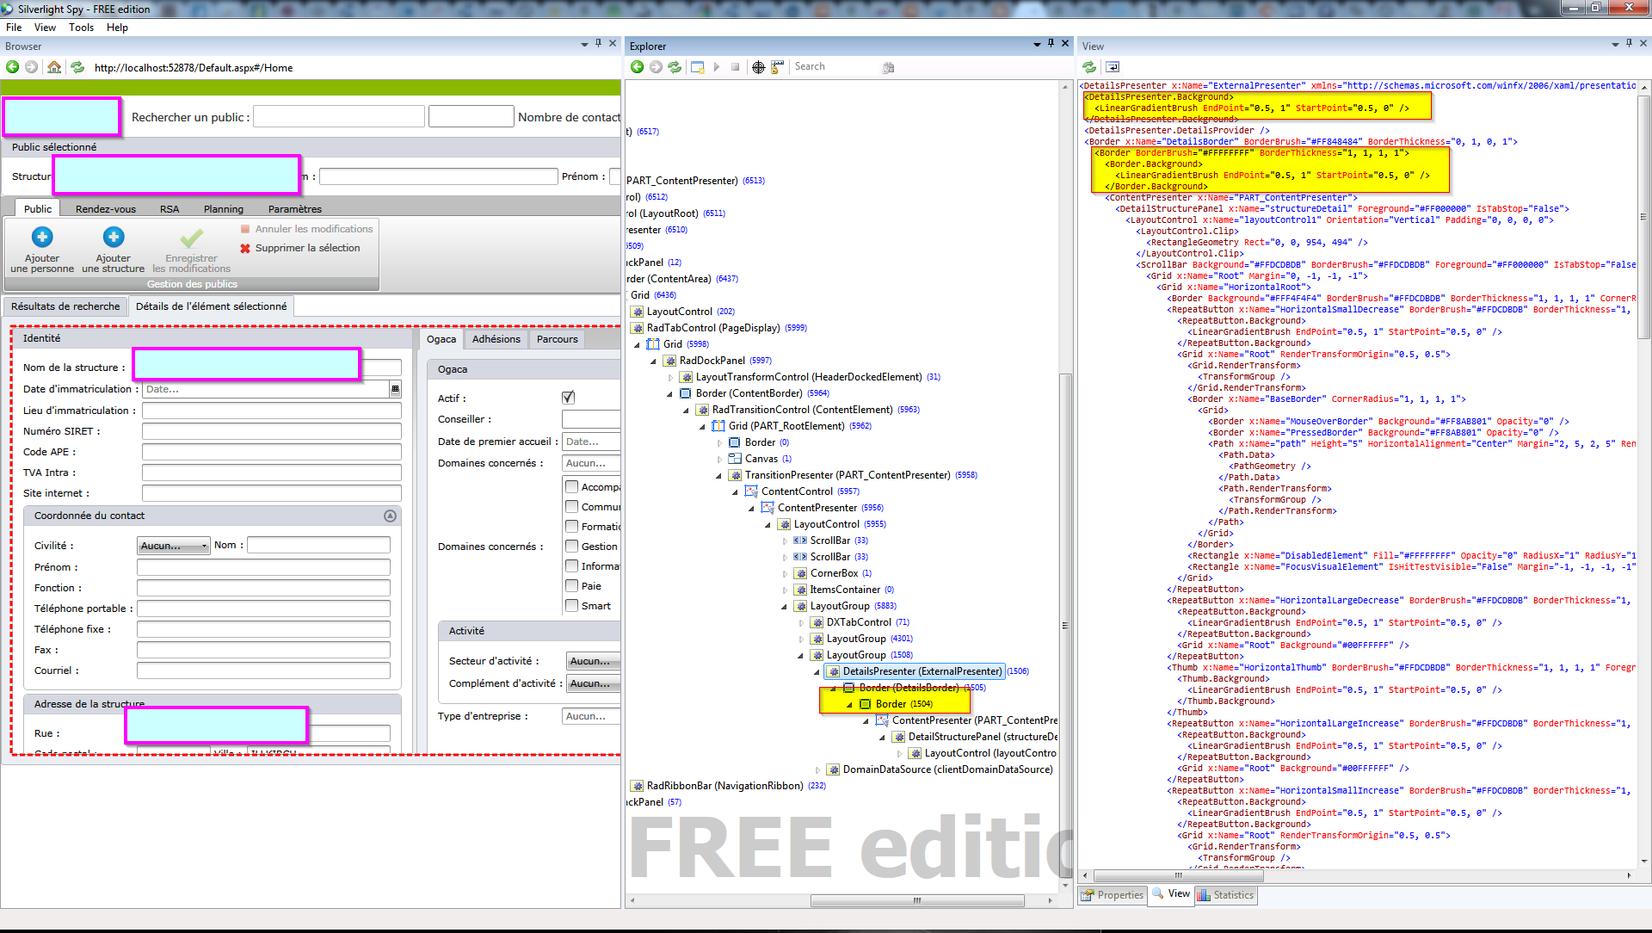
Task: Toggle the Actif checkbox
Action: 568,398
